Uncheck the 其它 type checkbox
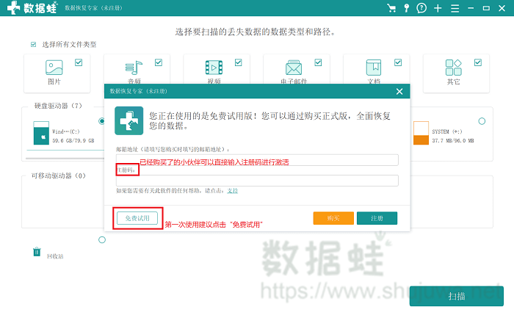 (478, 62)
